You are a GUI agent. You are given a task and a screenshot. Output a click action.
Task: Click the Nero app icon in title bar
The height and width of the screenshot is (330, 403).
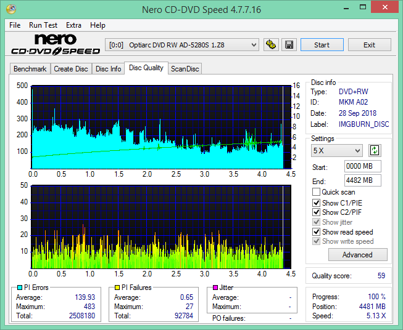[x=11, y=9]
